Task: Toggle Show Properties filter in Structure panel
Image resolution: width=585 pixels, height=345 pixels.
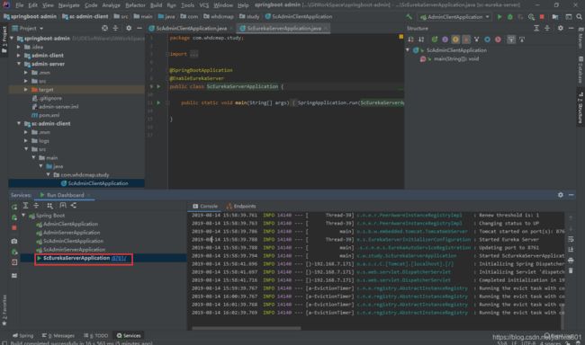Action: 445,40
